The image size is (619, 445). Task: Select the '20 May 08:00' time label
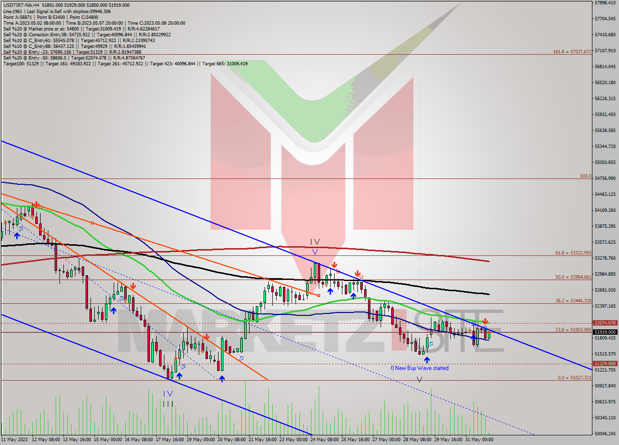tap(232, 440)
